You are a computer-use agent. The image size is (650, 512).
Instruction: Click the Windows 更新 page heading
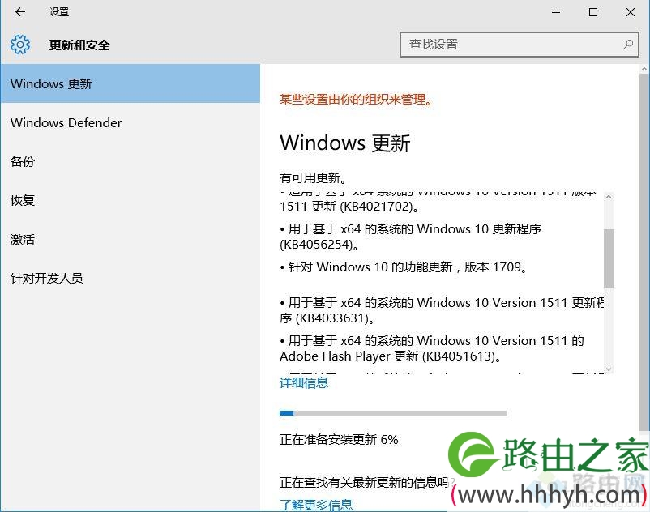pyautogui.click(x=345, y=143)
